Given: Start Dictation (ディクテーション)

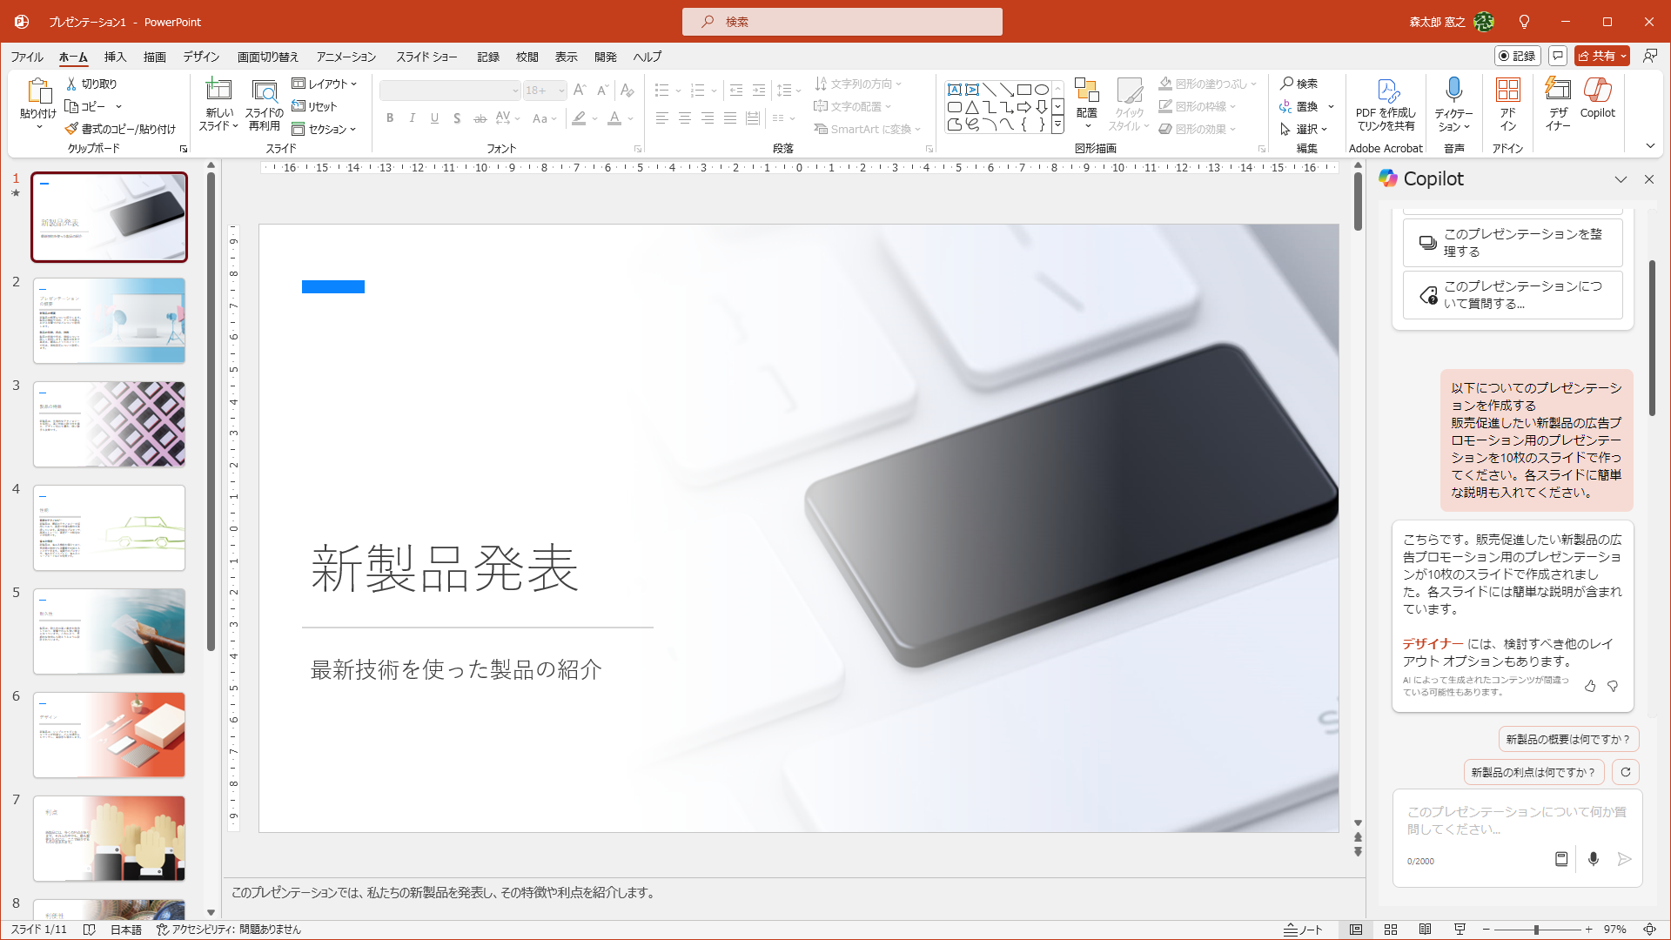Looking at the screenshot, I should coord(1452,103).
